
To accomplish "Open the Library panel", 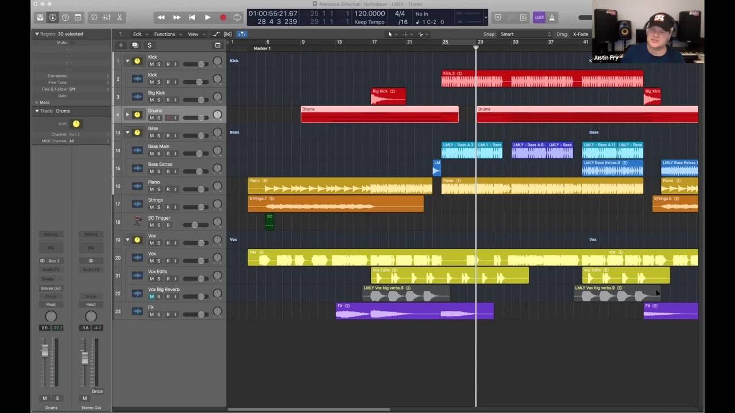I will 40,18.
